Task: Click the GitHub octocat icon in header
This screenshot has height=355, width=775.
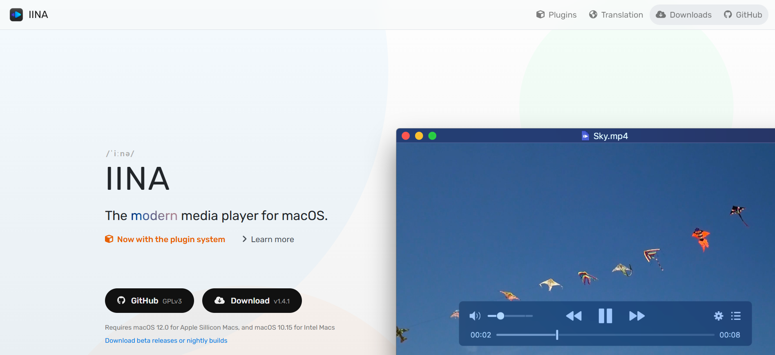Action: (x=728, y=15)
